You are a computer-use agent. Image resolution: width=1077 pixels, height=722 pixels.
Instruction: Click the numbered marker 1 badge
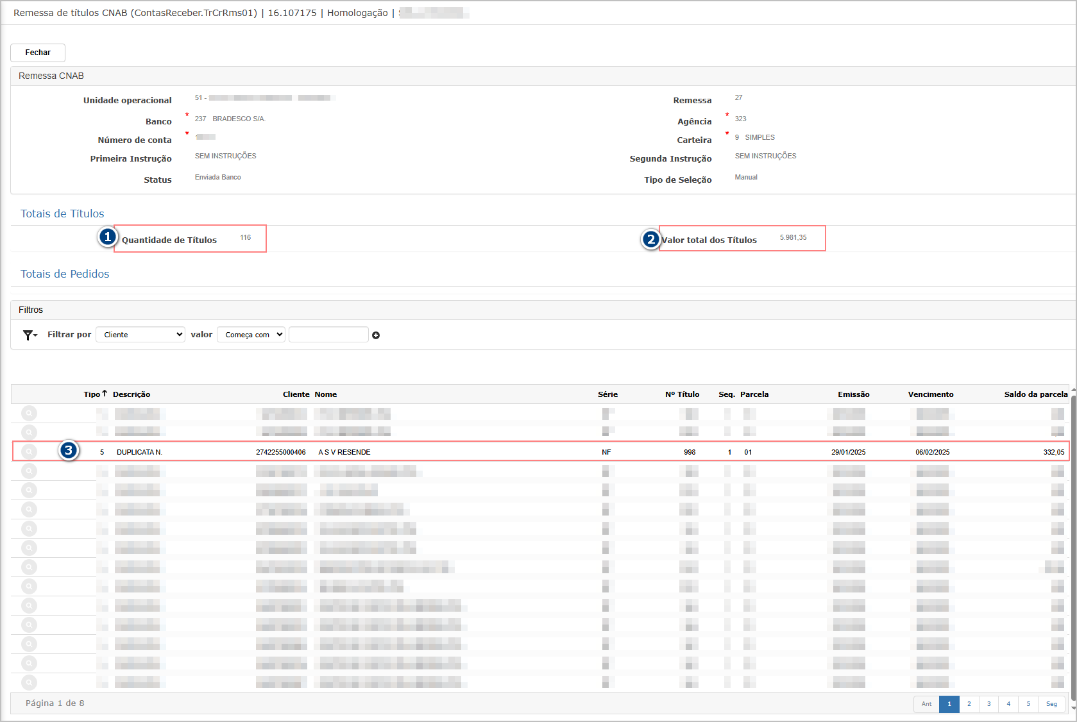point(107,237)
